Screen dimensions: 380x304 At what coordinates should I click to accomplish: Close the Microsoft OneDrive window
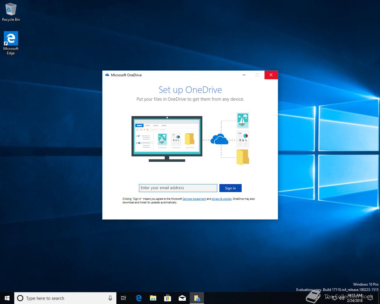[x=271, y=75]
